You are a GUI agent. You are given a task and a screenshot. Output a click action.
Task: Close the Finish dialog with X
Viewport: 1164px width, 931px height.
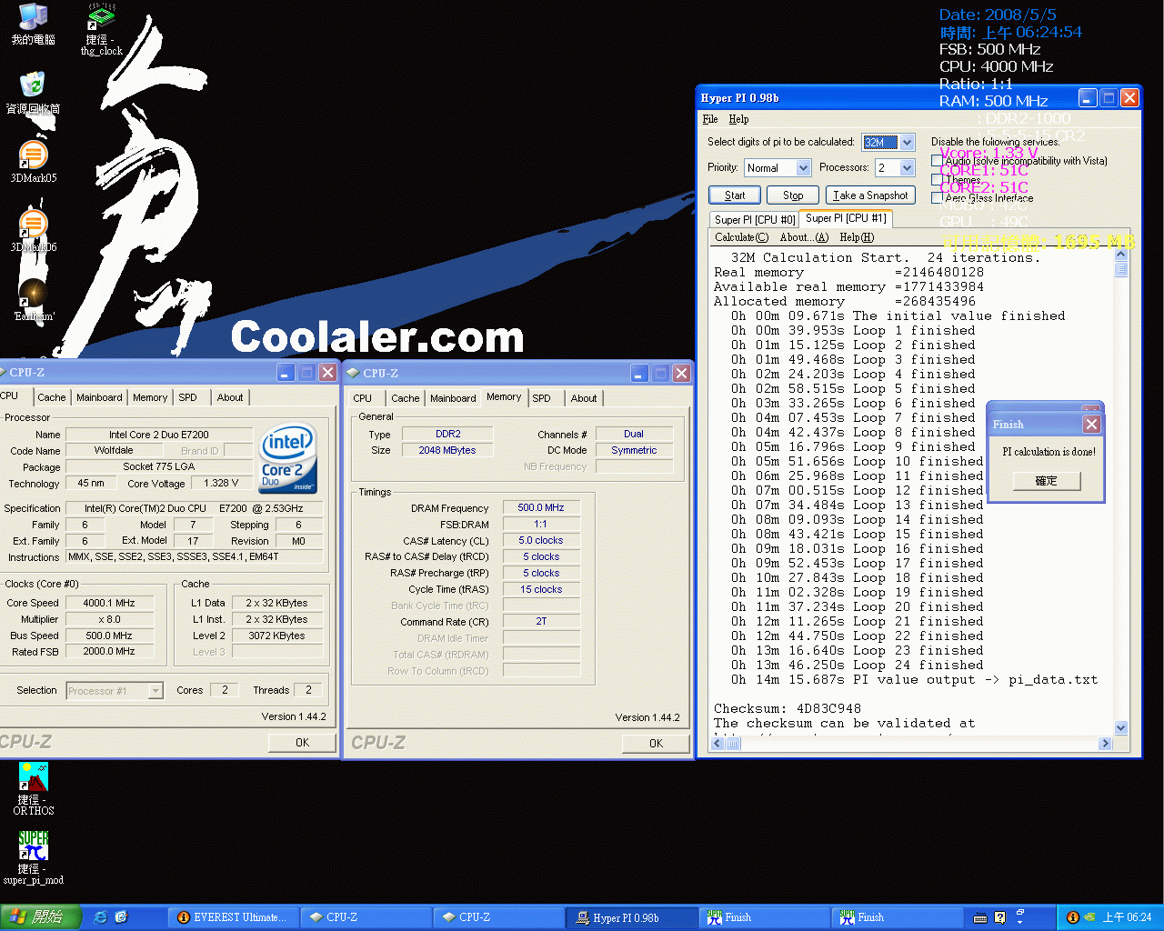coord(1092,424)
